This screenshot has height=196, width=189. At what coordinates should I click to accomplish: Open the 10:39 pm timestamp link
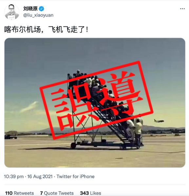point(14,176)
